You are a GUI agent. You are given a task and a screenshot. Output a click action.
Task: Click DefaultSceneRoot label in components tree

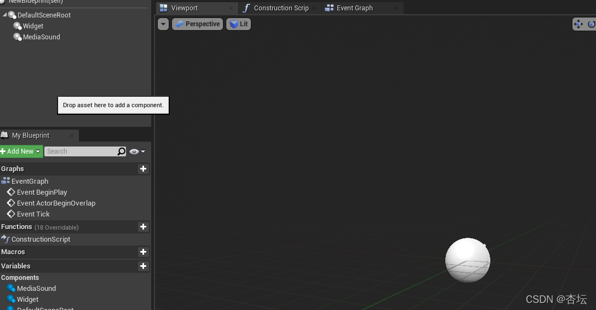(44, 15)
